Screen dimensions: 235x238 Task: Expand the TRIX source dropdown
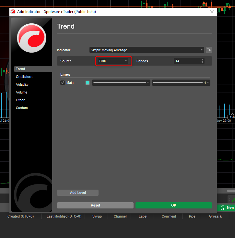coord(113,61)
